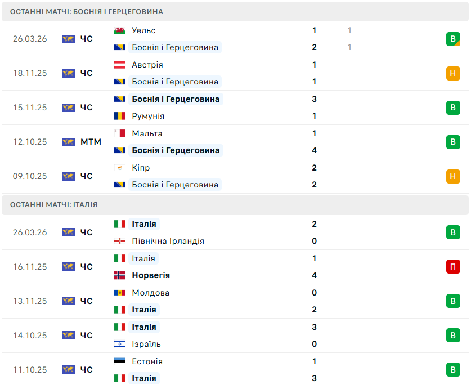Click the Останні матчі: Італія header
Screen dimensions: 471x389
point(53,205)
